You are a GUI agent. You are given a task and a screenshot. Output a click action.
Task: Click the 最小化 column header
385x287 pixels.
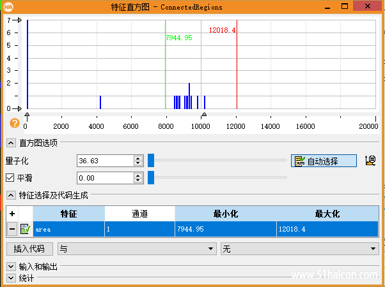click(226, 214)
